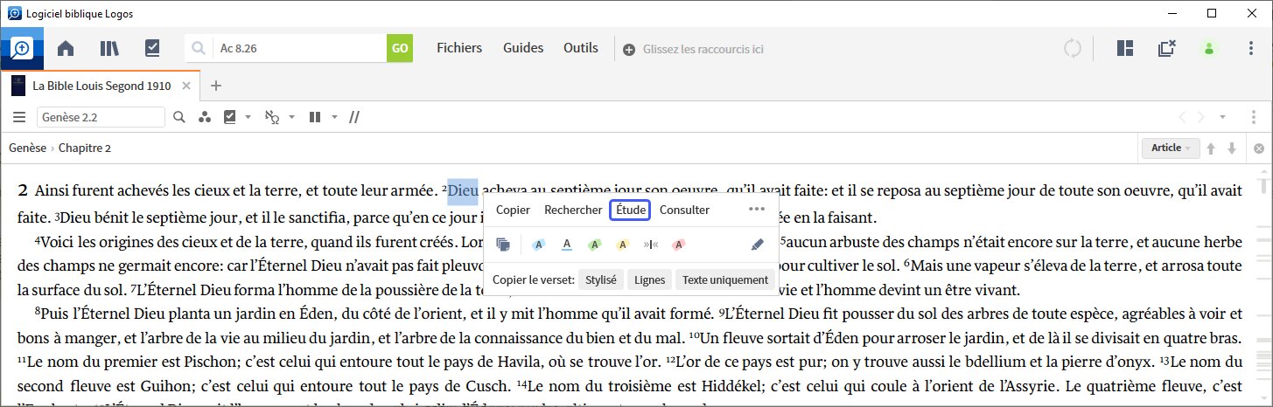Viewport: 1273px width, 407px height.
Task: Expand the history dropdown triangle in panel toolbar
Action: (x=1222, y=117)
